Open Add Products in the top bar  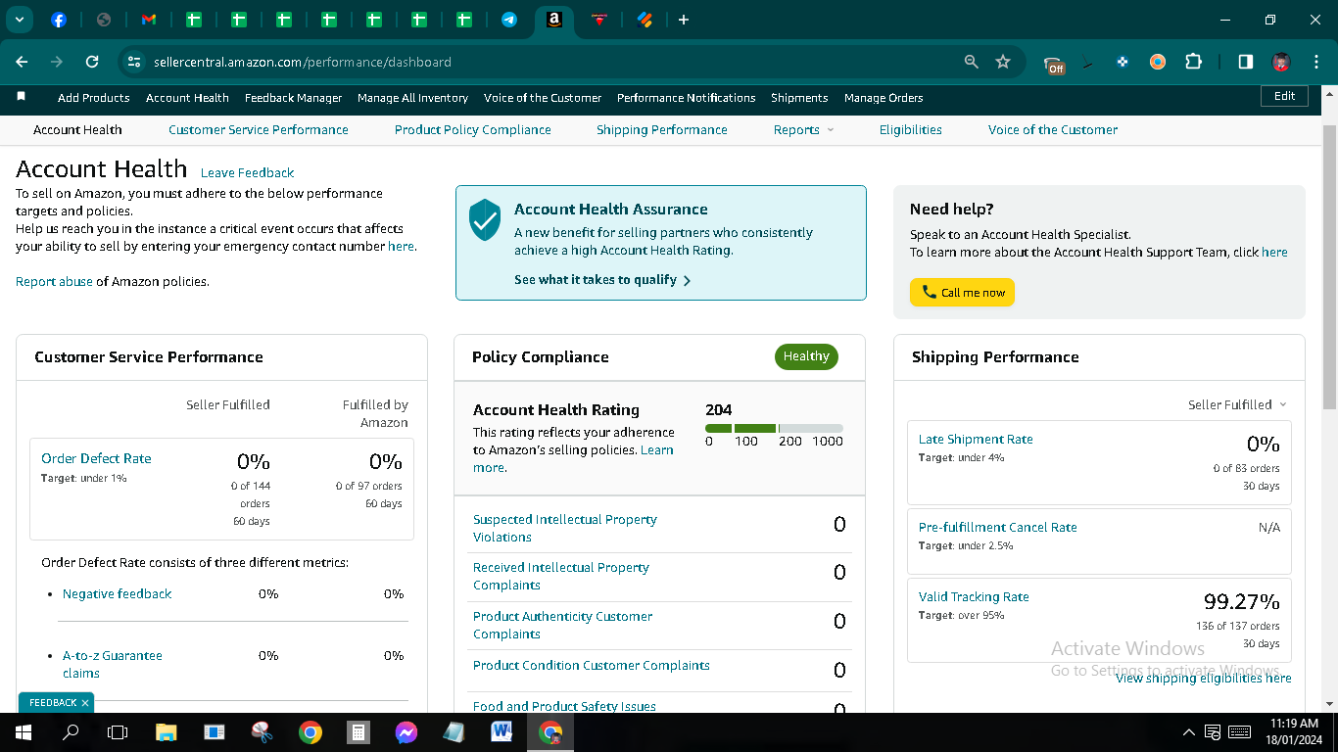pos(94,98)
